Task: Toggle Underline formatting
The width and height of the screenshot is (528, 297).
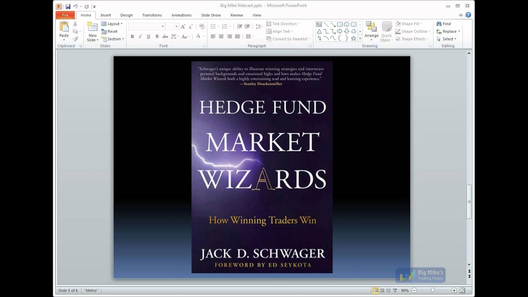Action: point(148,36)
